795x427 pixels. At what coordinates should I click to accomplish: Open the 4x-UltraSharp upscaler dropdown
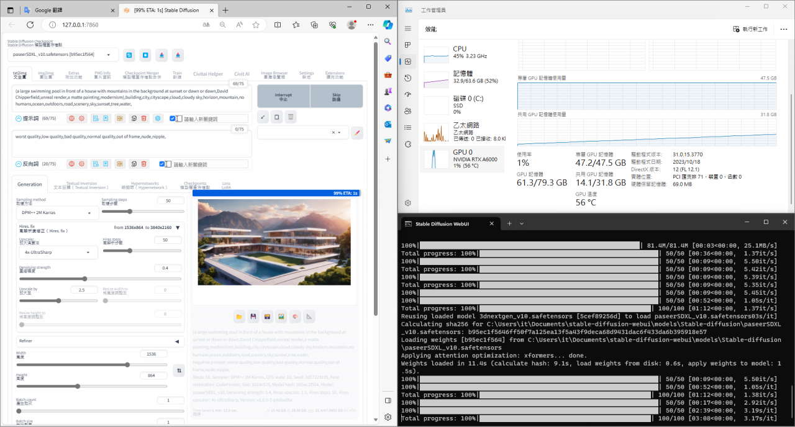coord(58,253)
